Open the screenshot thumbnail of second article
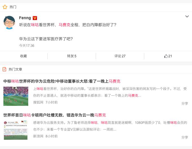The image size is (192, 149). tap(16, 130)
